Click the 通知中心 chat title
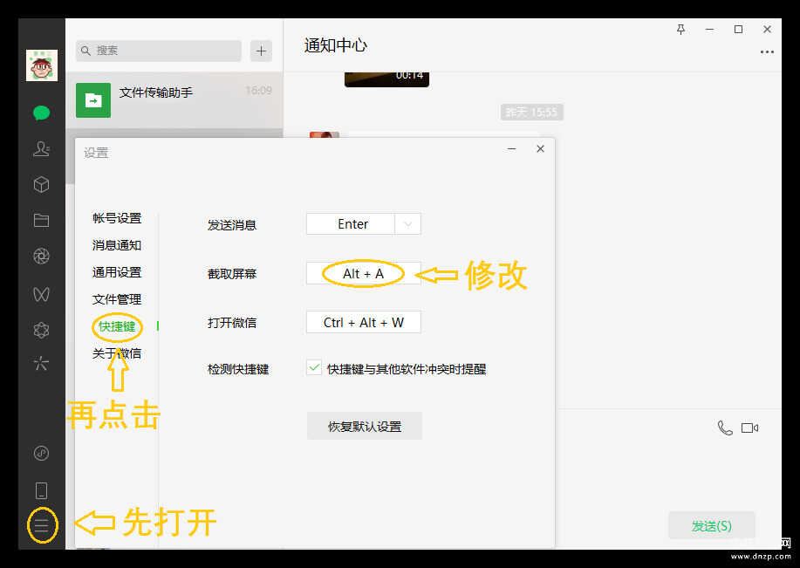800x568 pixels. pos(336,45)
